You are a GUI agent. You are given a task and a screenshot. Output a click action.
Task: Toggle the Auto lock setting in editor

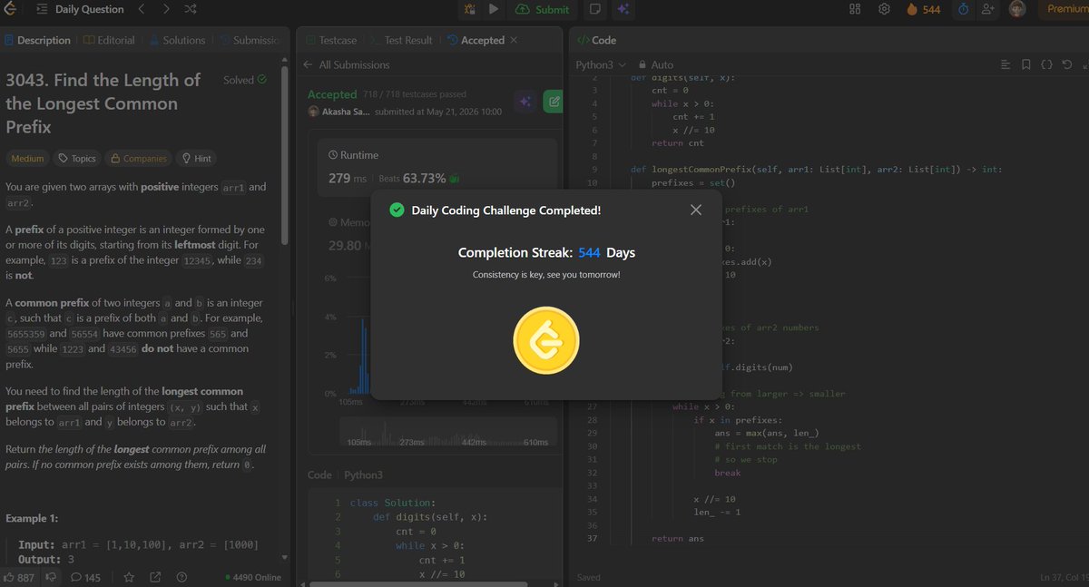656,64
